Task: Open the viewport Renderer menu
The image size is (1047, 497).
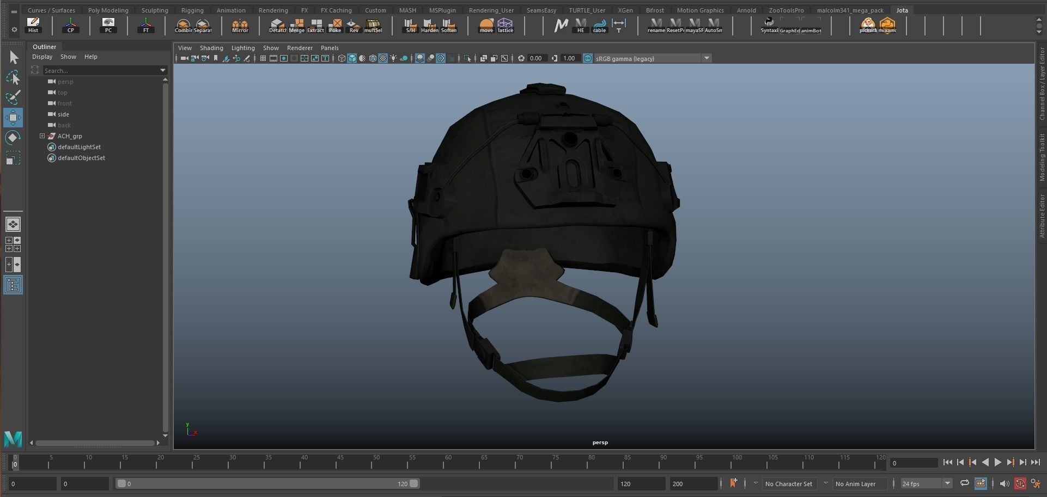Action: 300,48
